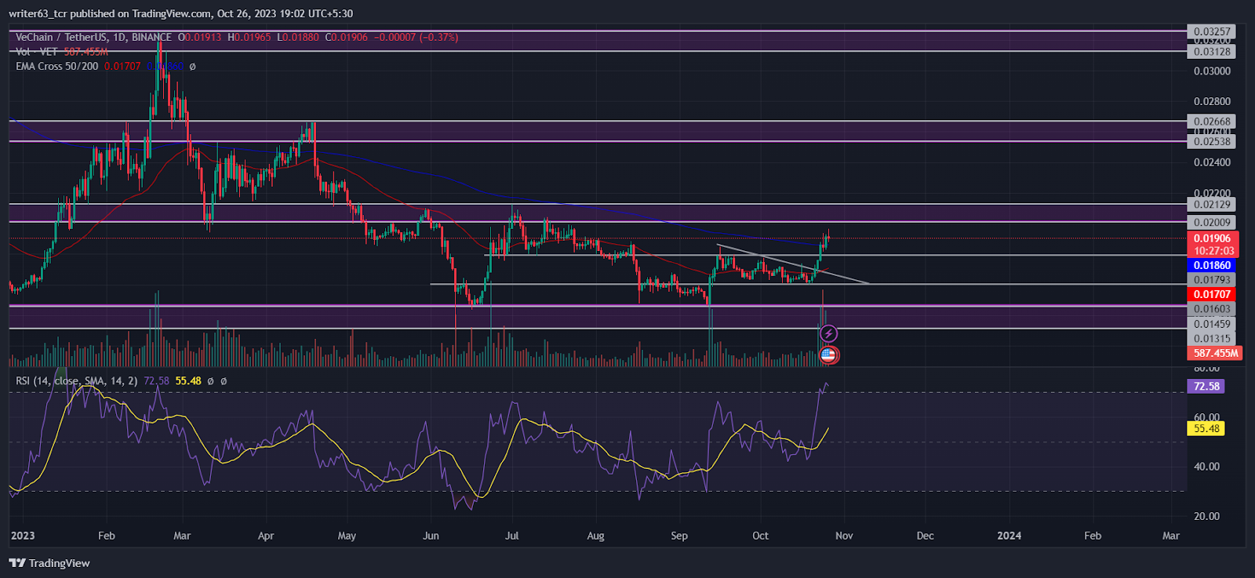Click the 0.03257 price level label

point(1213,31)
